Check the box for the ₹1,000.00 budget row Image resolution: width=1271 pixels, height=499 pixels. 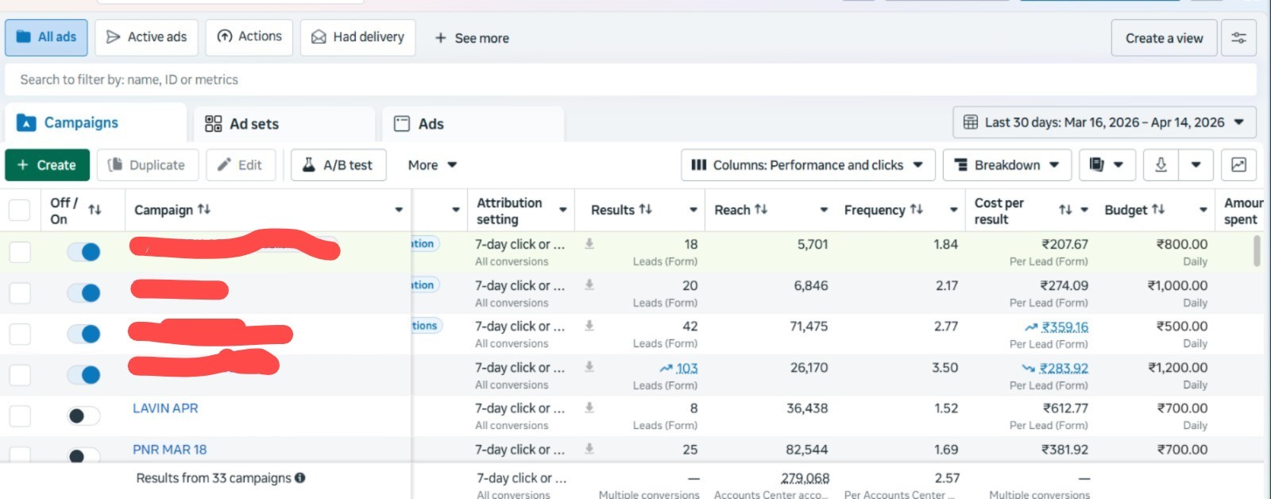[x=19, y=293]
